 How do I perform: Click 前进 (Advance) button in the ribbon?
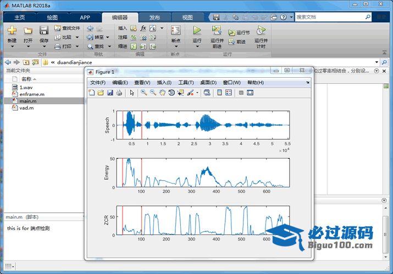coord(237,42)
